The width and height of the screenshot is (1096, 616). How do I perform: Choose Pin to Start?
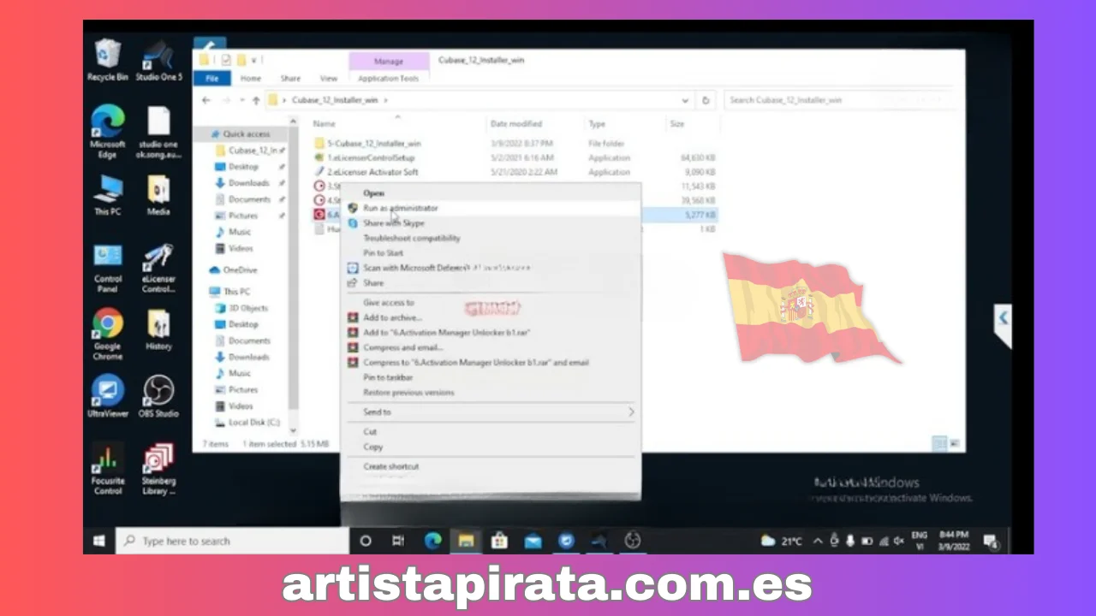click(x=490, y=253)
